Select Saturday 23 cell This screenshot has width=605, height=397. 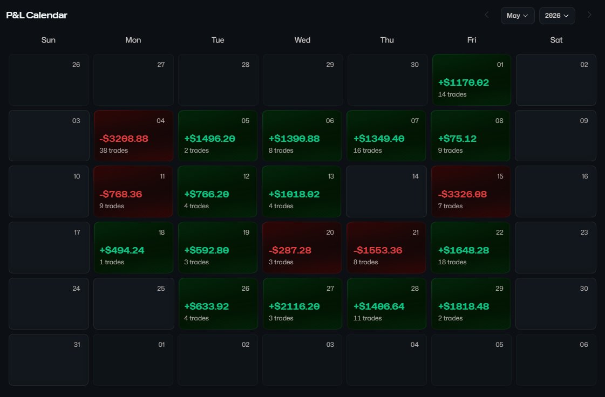click(555, 248)
